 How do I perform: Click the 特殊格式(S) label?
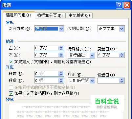coord(79,49)
